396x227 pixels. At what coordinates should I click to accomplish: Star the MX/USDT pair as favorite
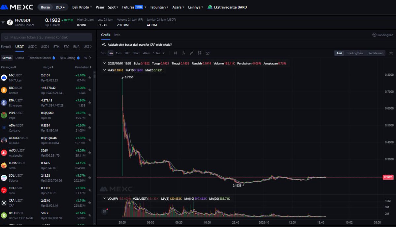(89, 78)
